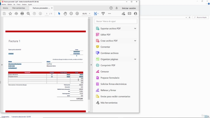This screenshot has width=210, height=118.
Task: Collapse the right tools pane arrow
Action: pyautogui.click(x=91, y=65)
